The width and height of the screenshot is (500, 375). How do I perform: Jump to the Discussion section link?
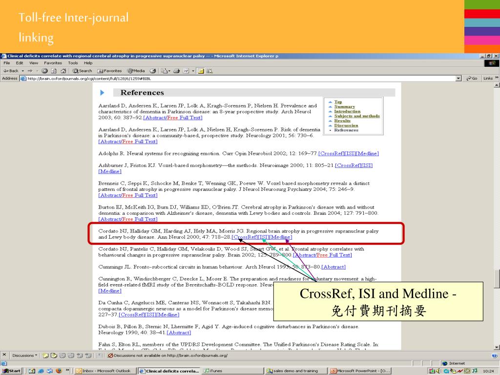(346, 125)
